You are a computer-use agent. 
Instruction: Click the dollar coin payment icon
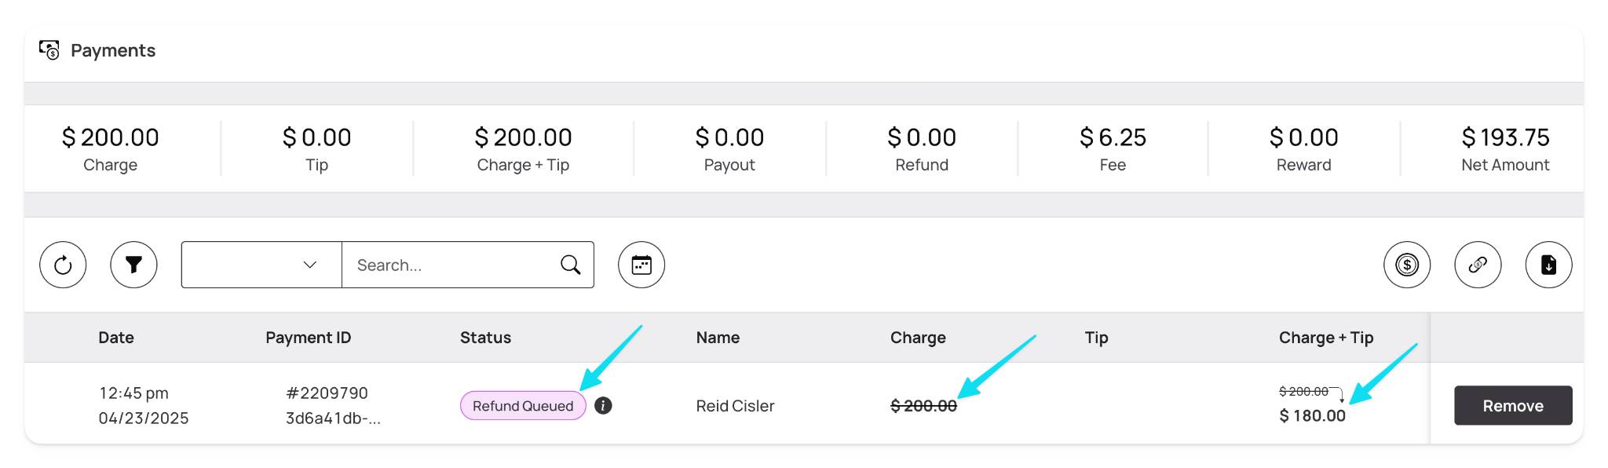(x=1407, y=265)
